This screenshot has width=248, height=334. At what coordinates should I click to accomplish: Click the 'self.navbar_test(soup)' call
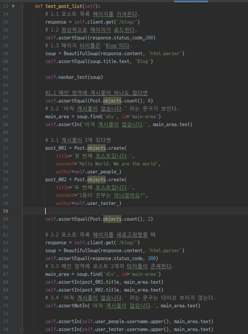click(74, 77)
